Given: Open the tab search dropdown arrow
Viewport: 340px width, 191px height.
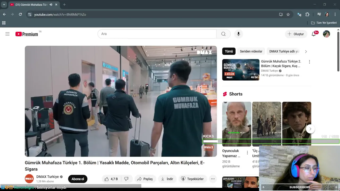Looking at the screenshot, I should click(4, 5).
